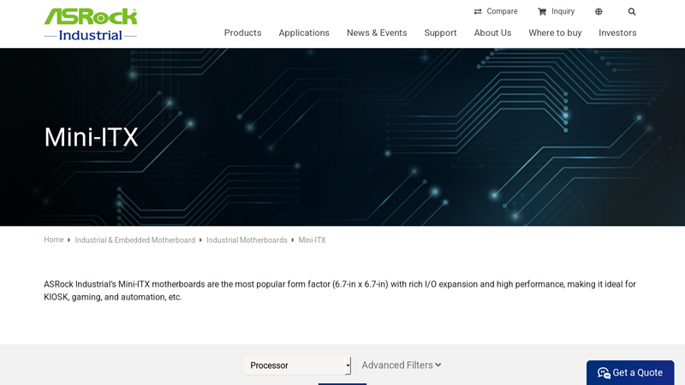The height and width of the screenshot is (385, 685).
Task: Click the ASRock Industrial logo
Action: [x=91, y=24]
